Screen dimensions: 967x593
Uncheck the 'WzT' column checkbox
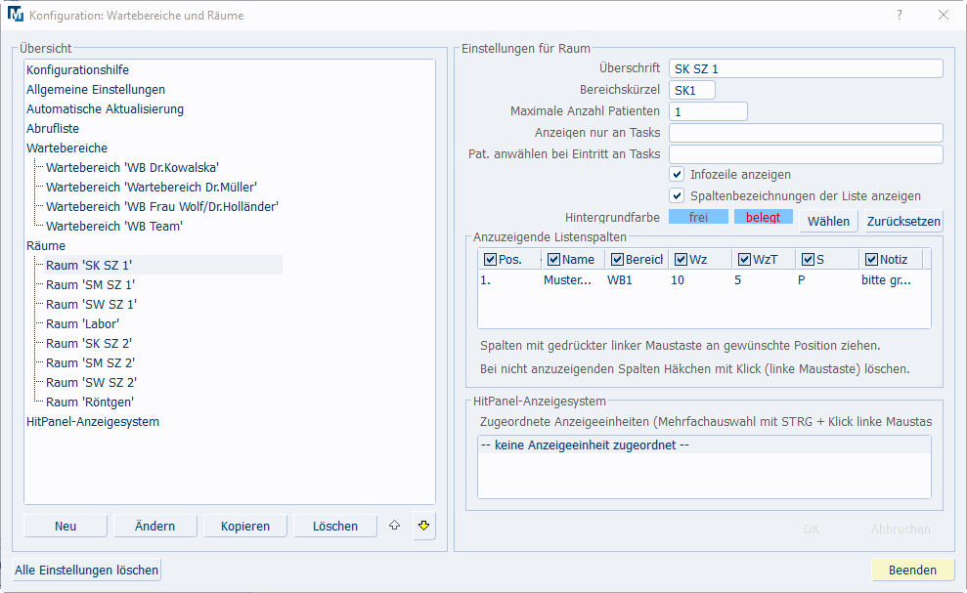745,260
